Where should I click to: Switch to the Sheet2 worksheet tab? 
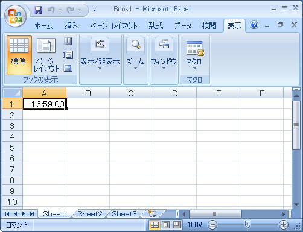click(90, 213)
